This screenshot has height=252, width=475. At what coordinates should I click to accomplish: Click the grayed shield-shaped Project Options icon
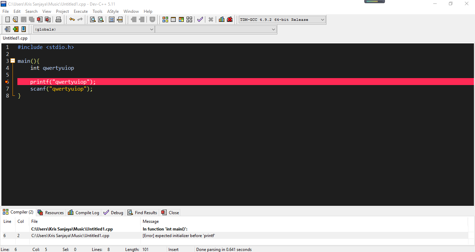152,19
